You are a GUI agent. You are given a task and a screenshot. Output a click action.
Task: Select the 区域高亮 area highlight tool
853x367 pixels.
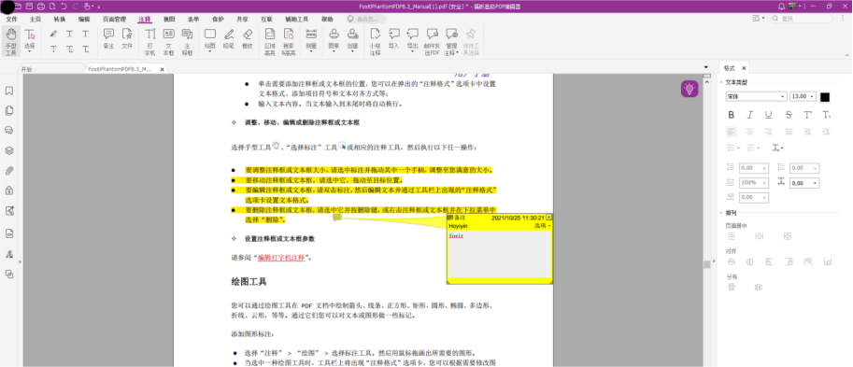coord(270,42)
